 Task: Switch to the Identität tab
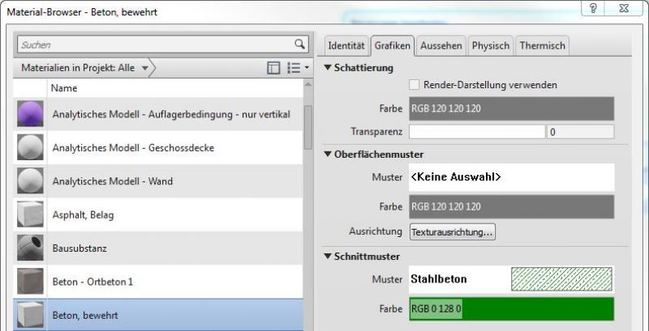pyautogui.click(x=346, y=46)
